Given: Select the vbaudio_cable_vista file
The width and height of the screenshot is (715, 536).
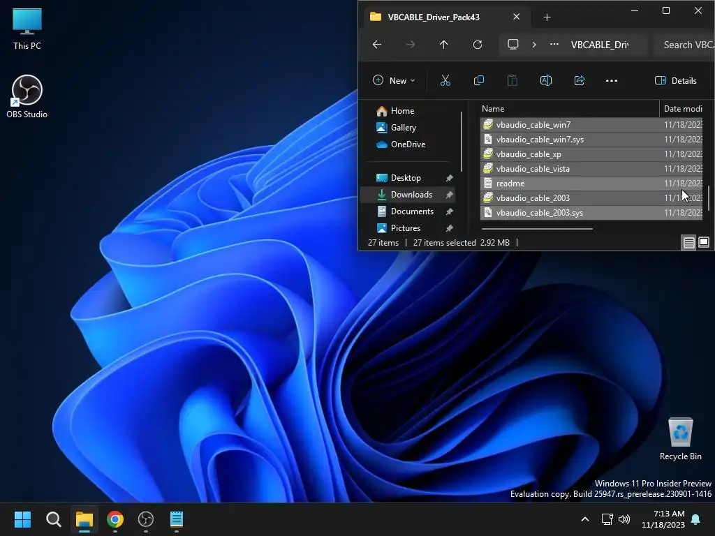Looking at the screenshot, I should click(x=591, y=169).
